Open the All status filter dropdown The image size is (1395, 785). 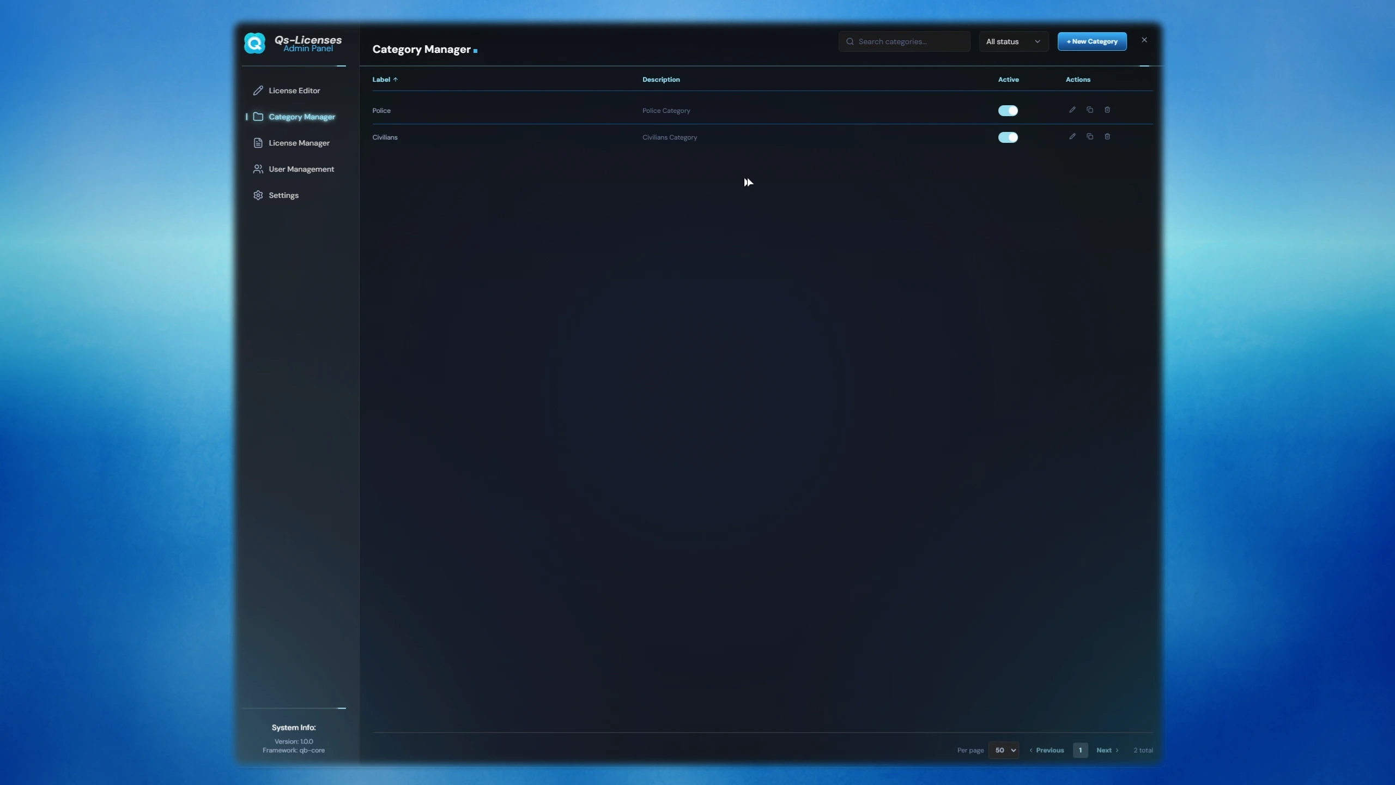[x=1014, y=41]
